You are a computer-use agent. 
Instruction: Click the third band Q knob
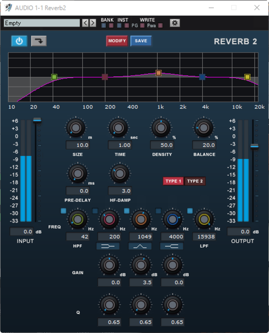click(172, 305)
